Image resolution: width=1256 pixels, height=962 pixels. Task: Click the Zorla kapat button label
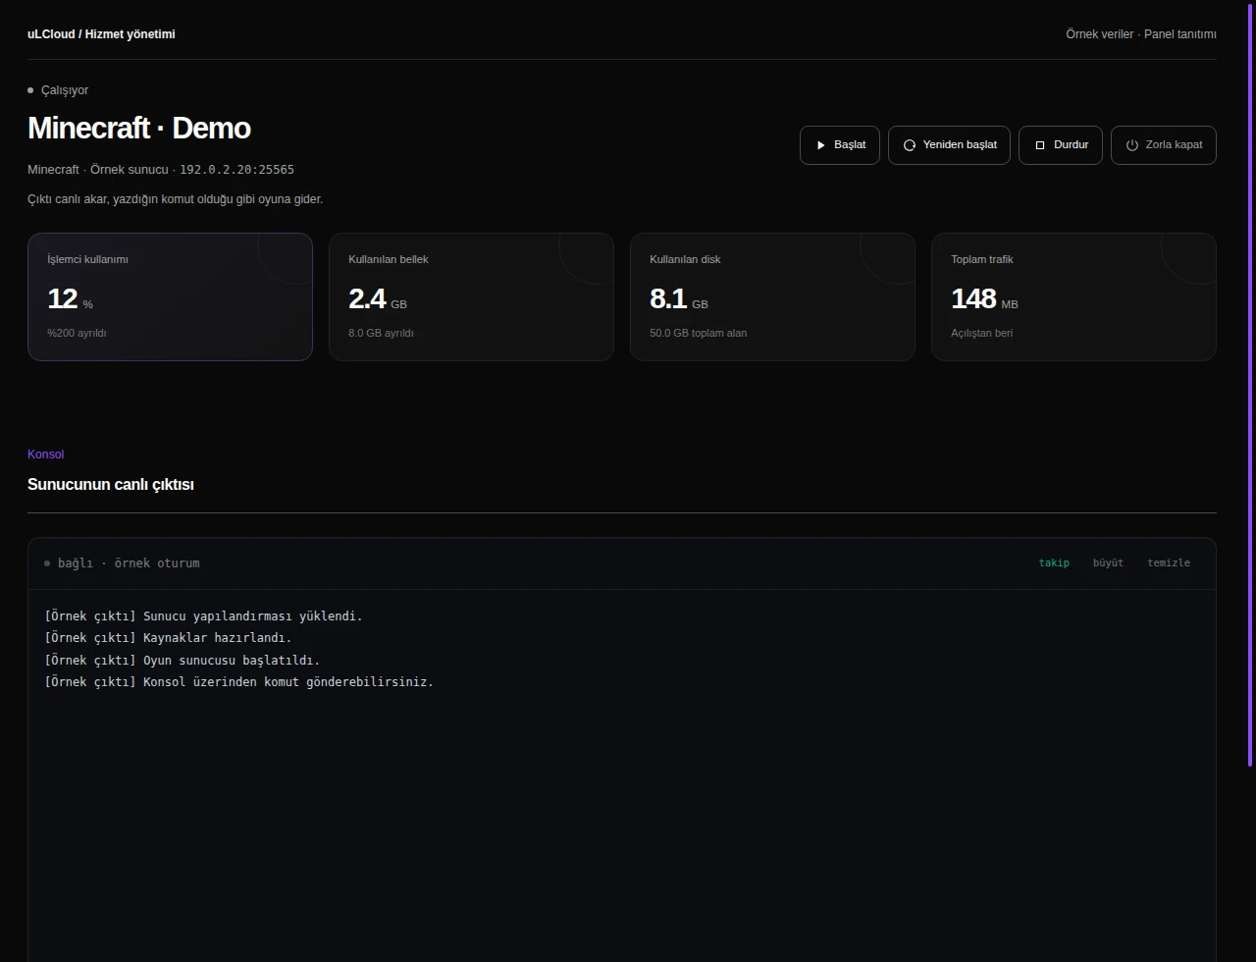(x=1174, y=145)
